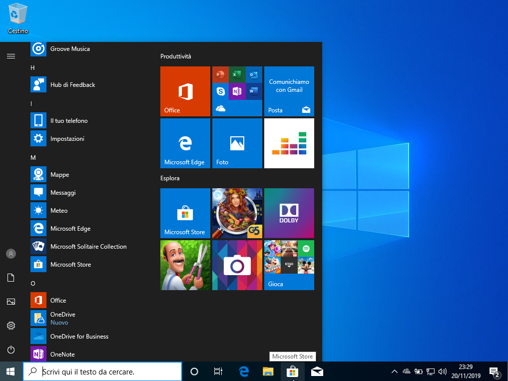Open the Office tile

pyautogui.click(x=185, y=91)
